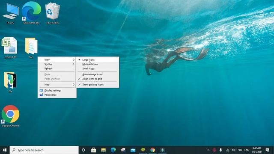The width and height of the screenshot is (274, 154).
Task: Click the ENG language indicator
Action: pyautogui.click(x=247, y=150)
